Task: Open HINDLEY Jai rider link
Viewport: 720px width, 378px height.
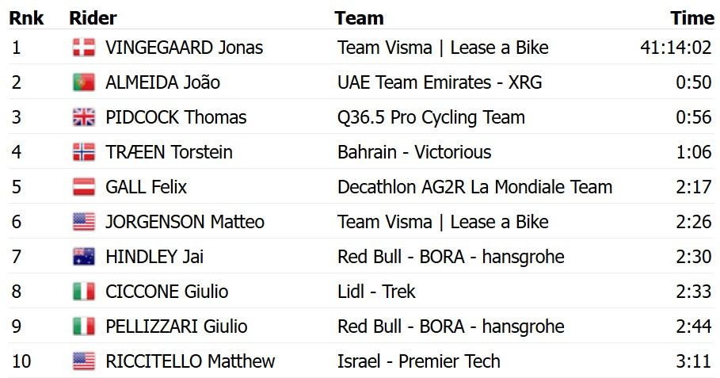Action: tap(154, 257)
